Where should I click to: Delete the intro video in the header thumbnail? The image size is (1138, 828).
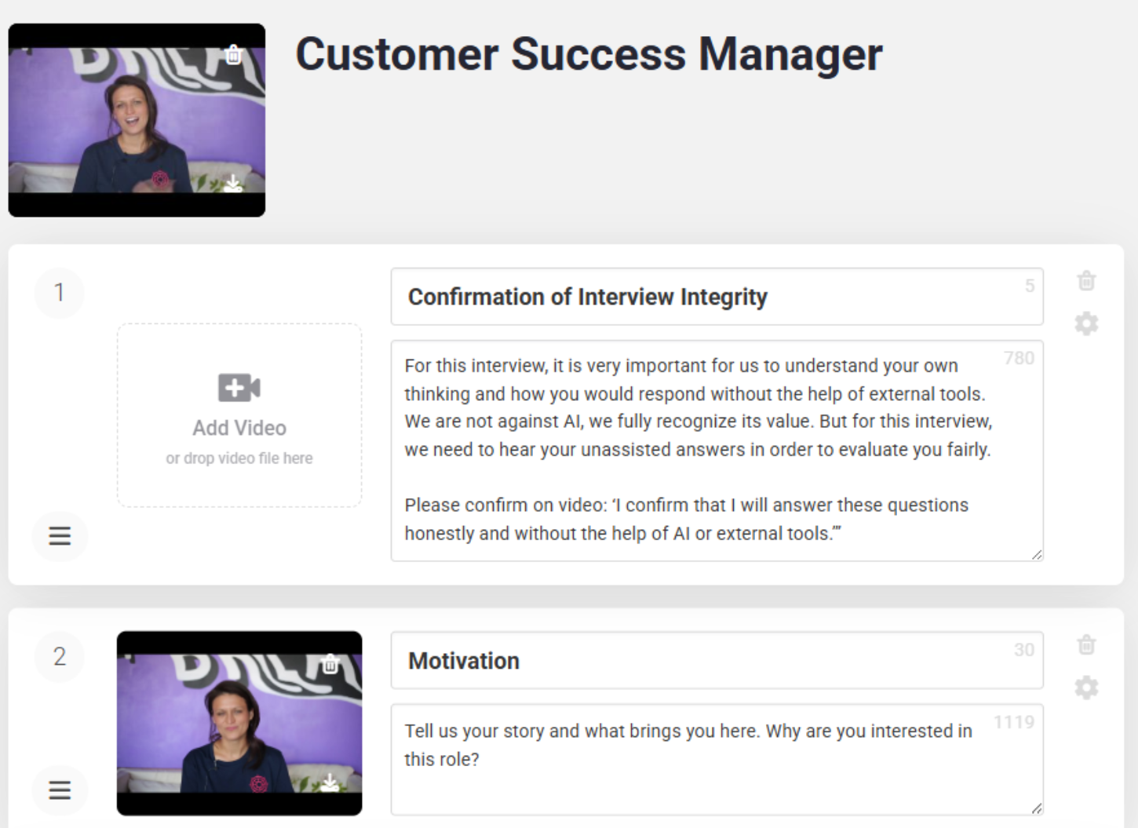[233, 55]
